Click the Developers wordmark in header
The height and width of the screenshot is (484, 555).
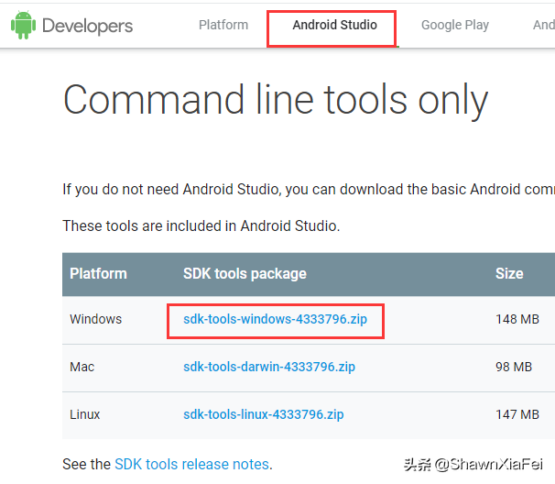[x=87, y=26]
